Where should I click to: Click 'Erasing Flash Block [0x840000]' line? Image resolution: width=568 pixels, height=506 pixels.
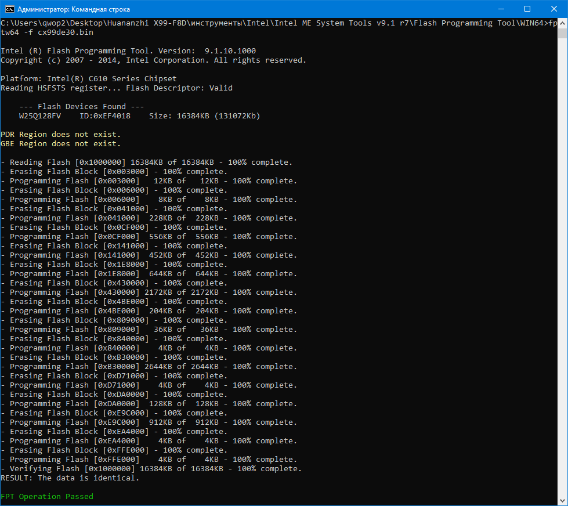[x=114, y=339]
